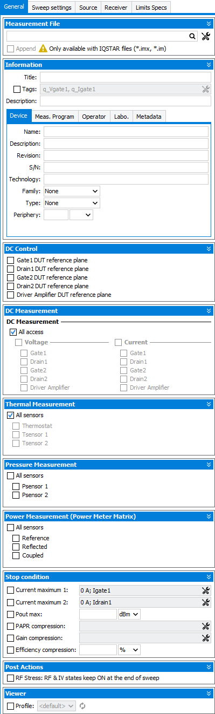
Task: Click the Title input field
Action: (126, 77)
